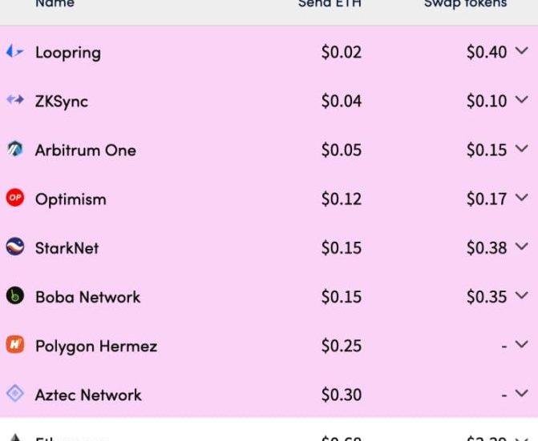Viewport: 538px width, 441px height.
Task: Expand the Loopring row chevron
Action: (x=522, y=51)
